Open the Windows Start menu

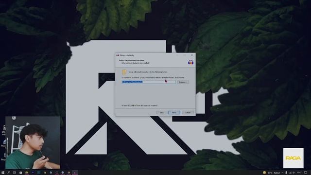click(3, 173)
